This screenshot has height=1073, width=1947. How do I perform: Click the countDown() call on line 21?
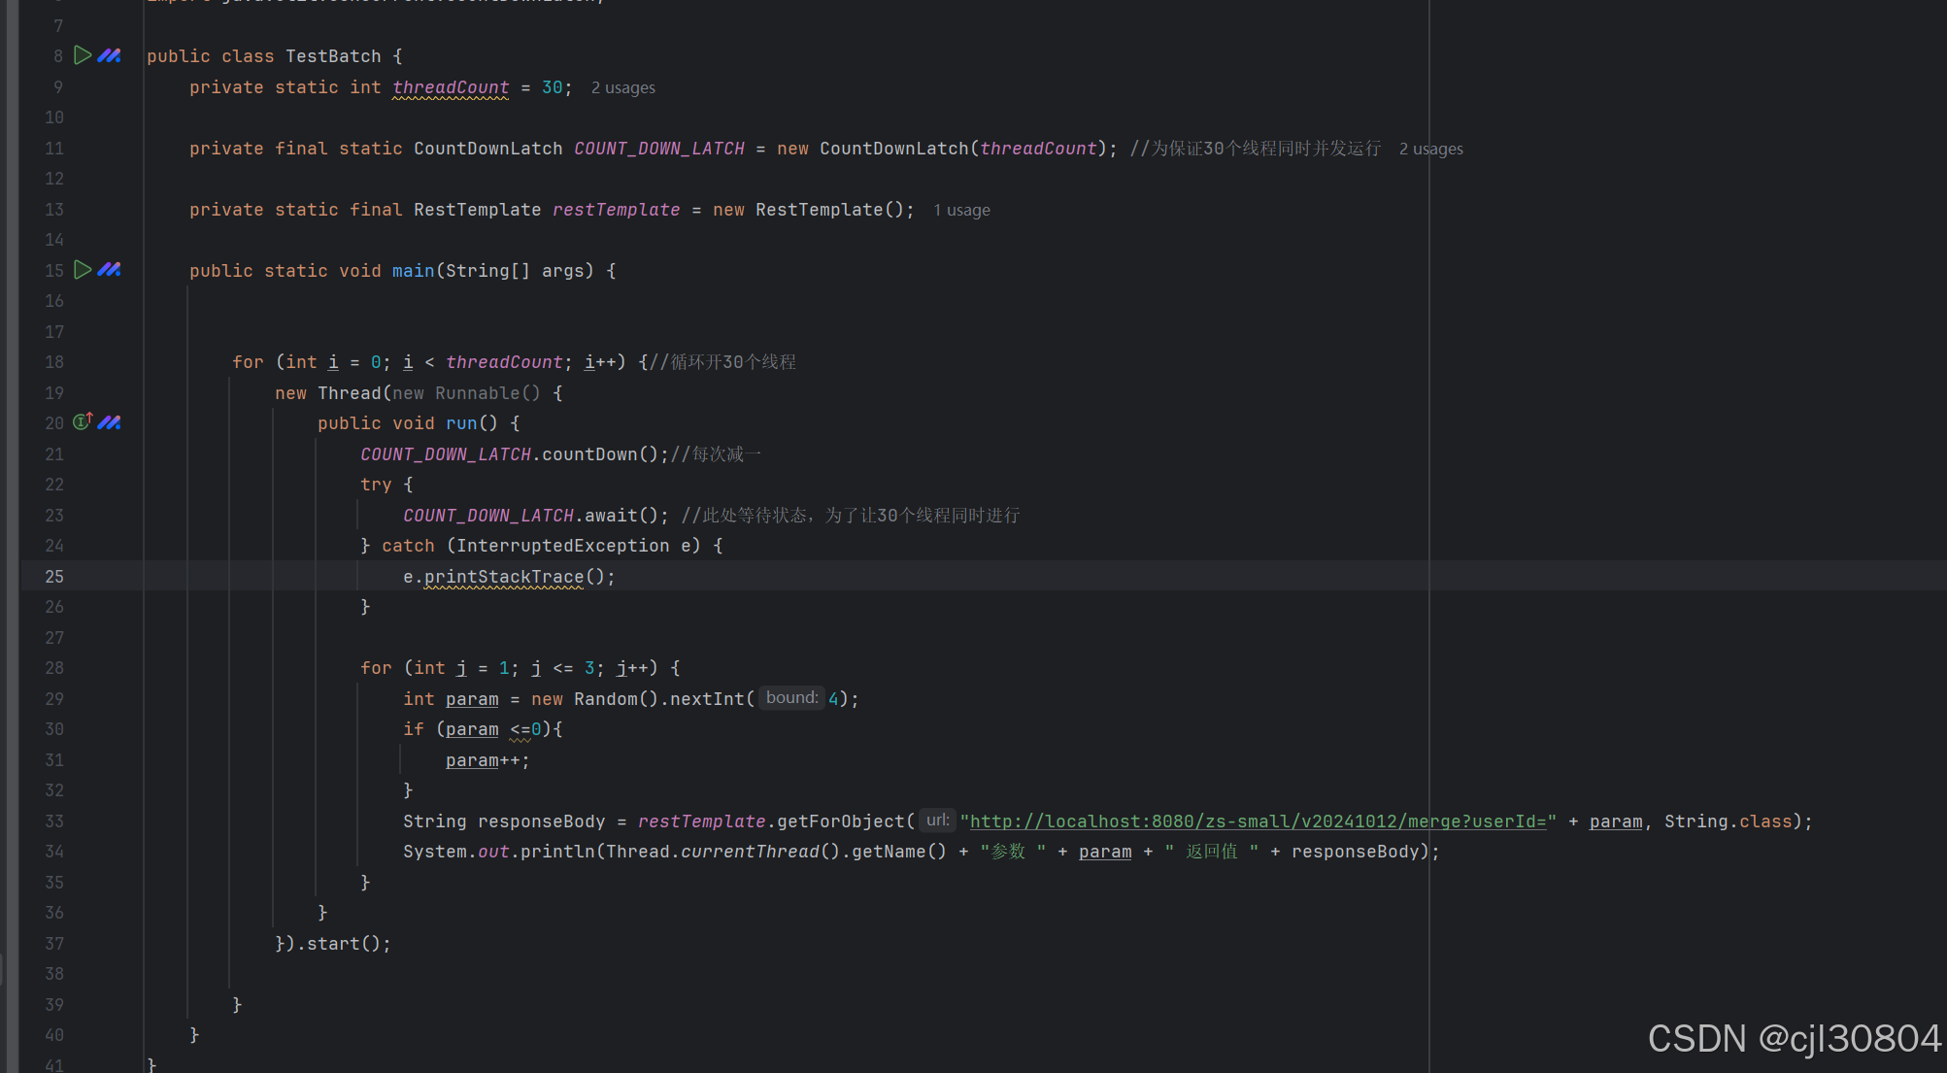click(x=588, y=454)
